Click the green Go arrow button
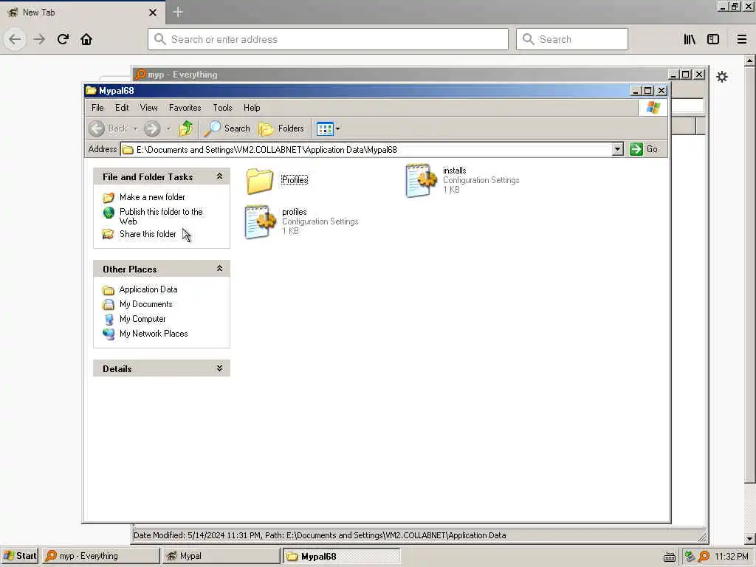The width and height of the screenshot is (756, 567). point(636,149)
